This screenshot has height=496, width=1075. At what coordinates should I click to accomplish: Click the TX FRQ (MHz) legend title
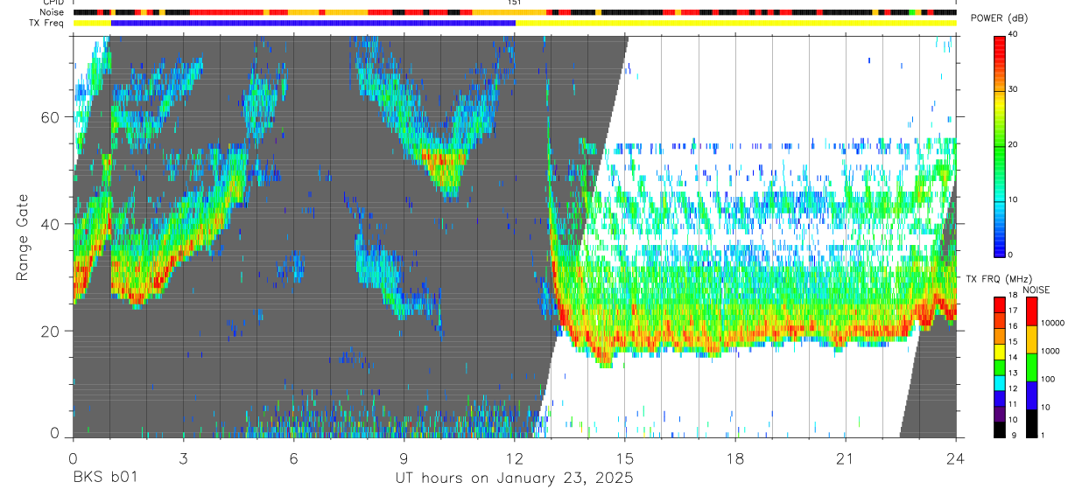[x=999, y=278]
